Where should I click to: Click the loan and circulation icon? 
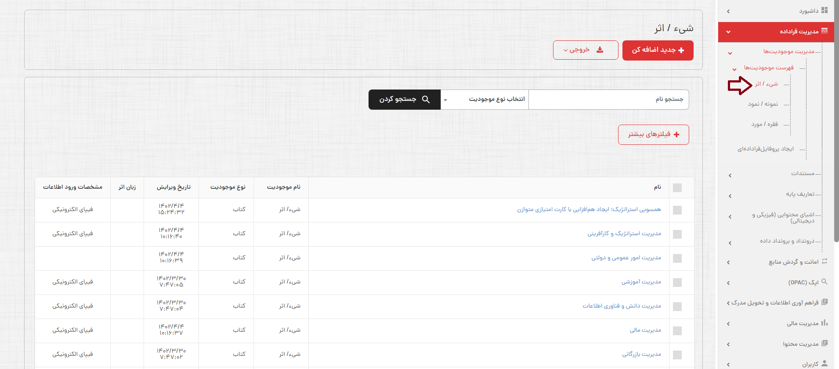(825, 261)
